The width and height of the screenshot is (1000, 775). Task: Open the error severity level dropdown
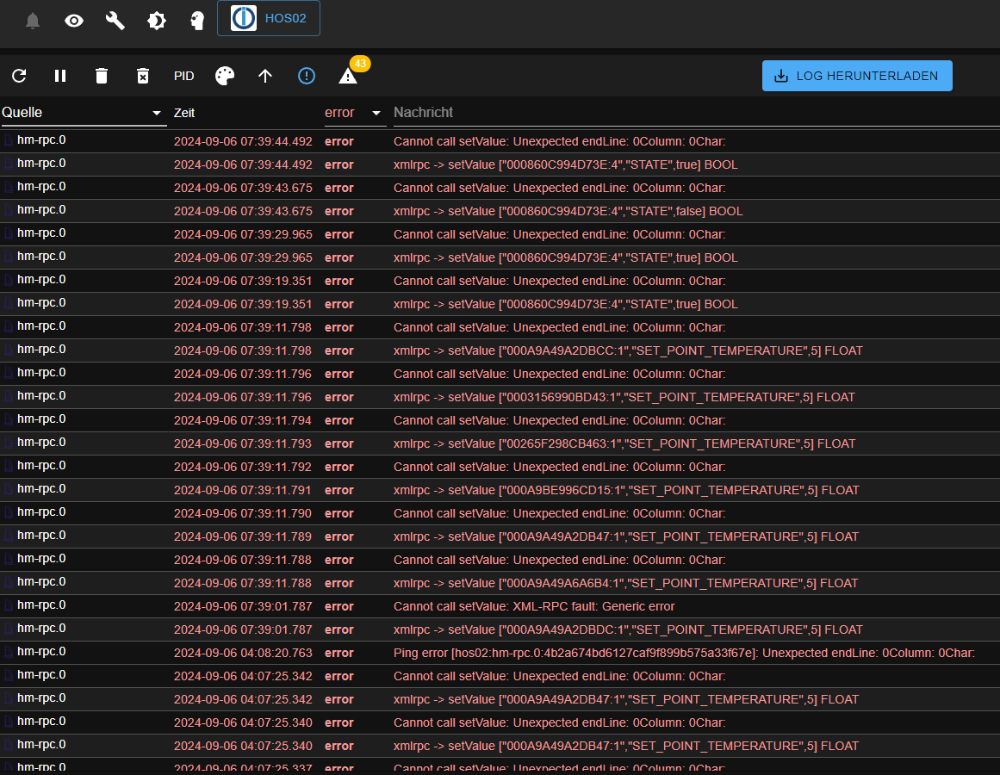click(x=354, y=113)
